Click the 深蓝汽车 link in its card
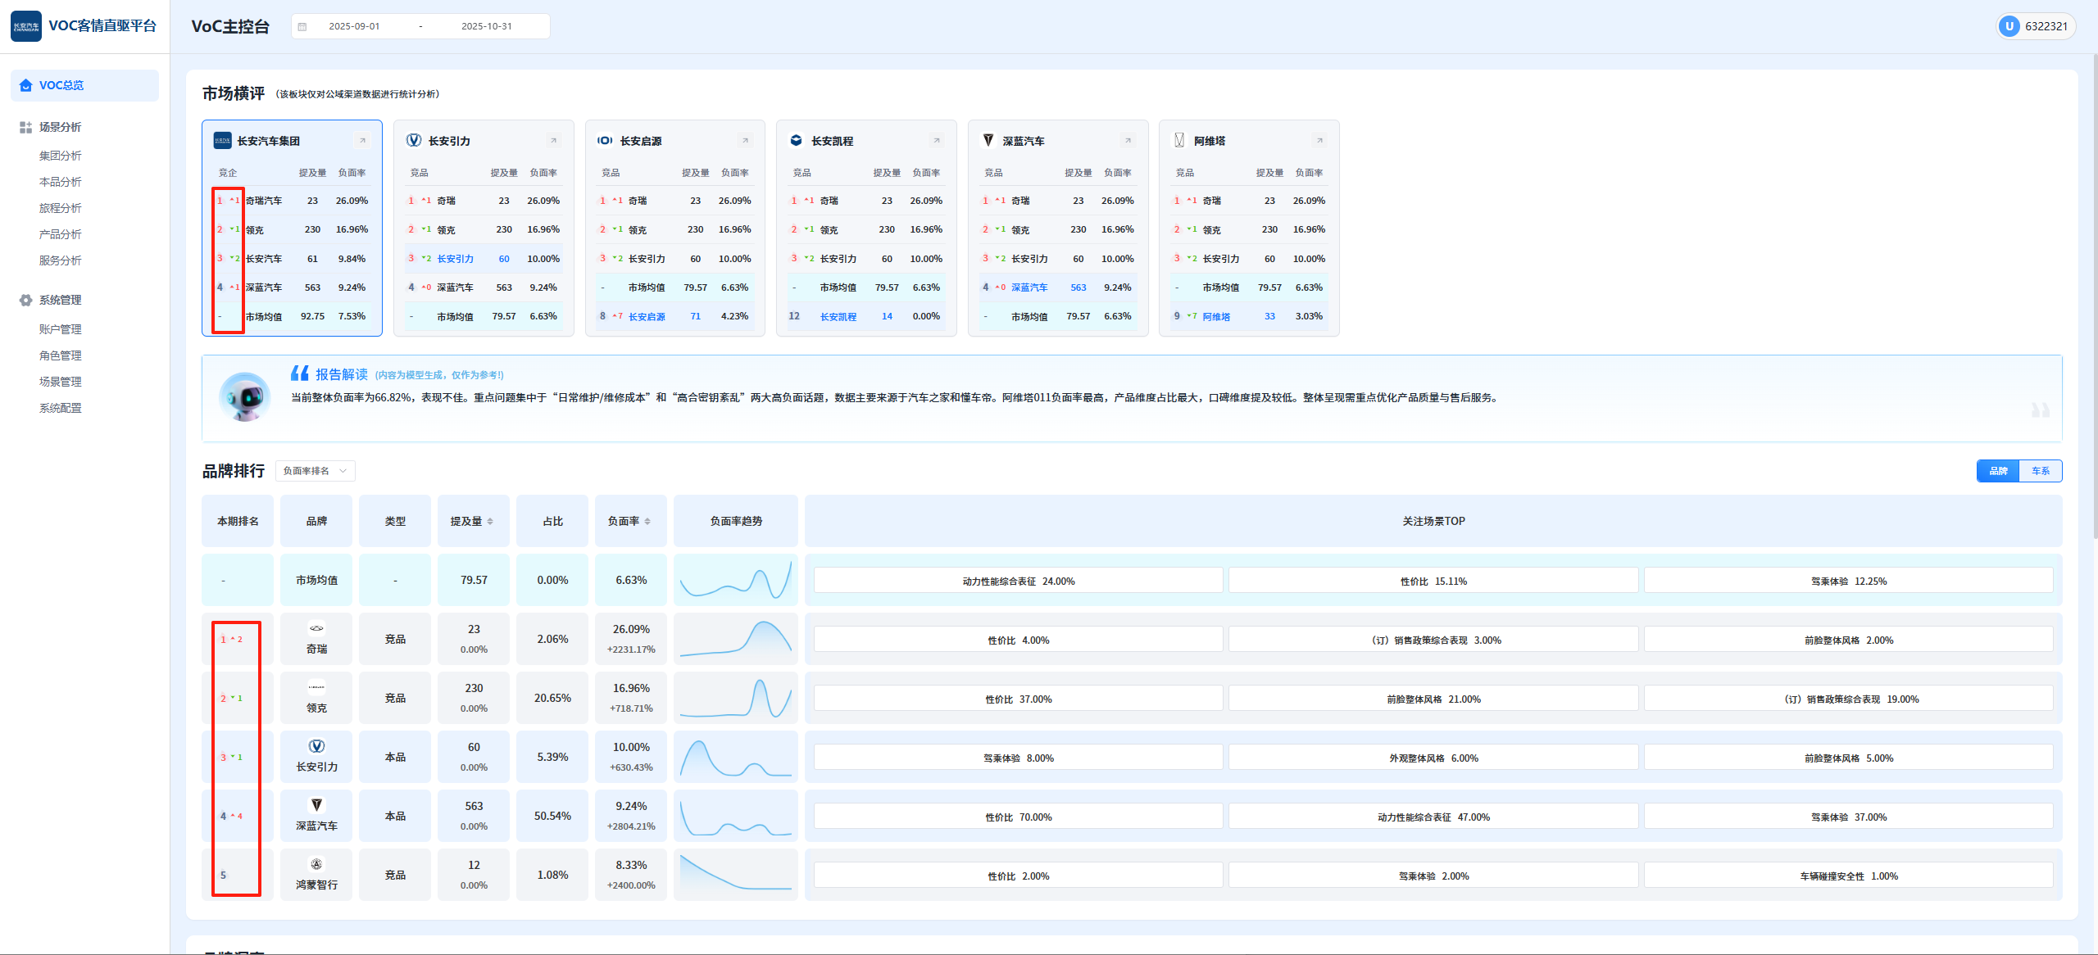This screenshot has width=2098, height=955. 1029,287
